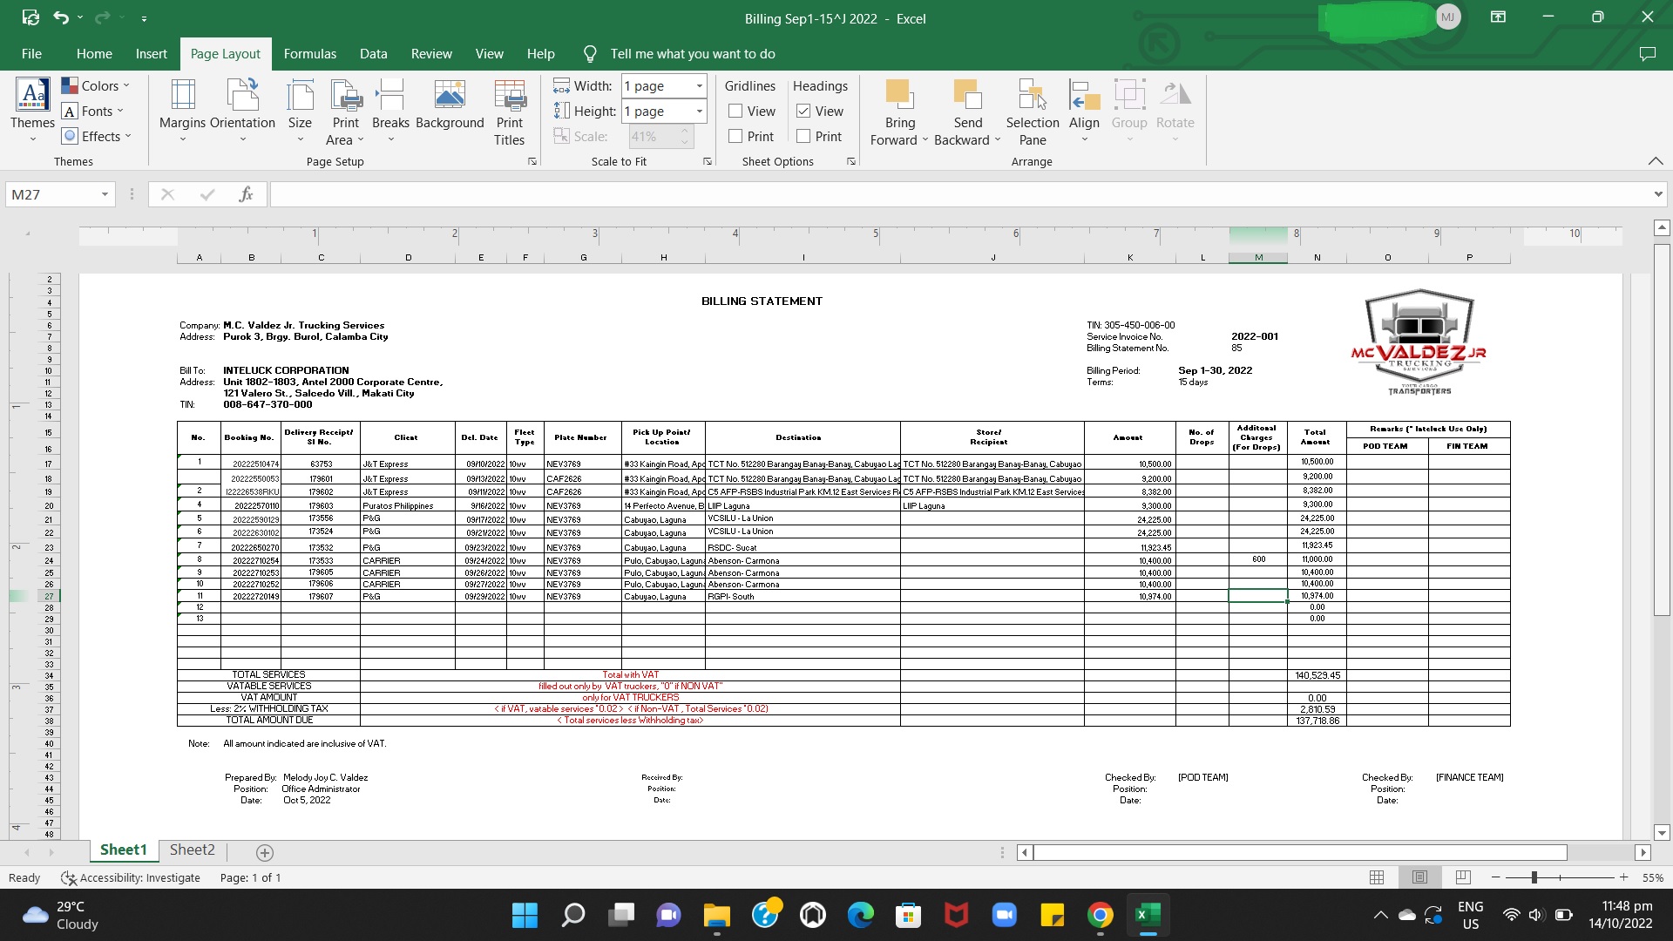Open taskbar Search
This screenshot has height=941, width=1673.
point(572,915)
